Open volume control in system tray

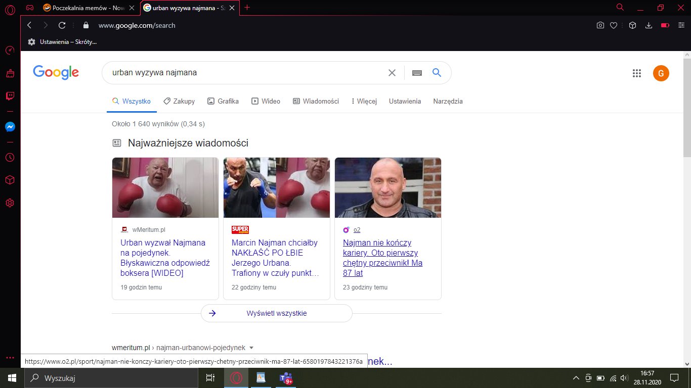tap(624, 378)
